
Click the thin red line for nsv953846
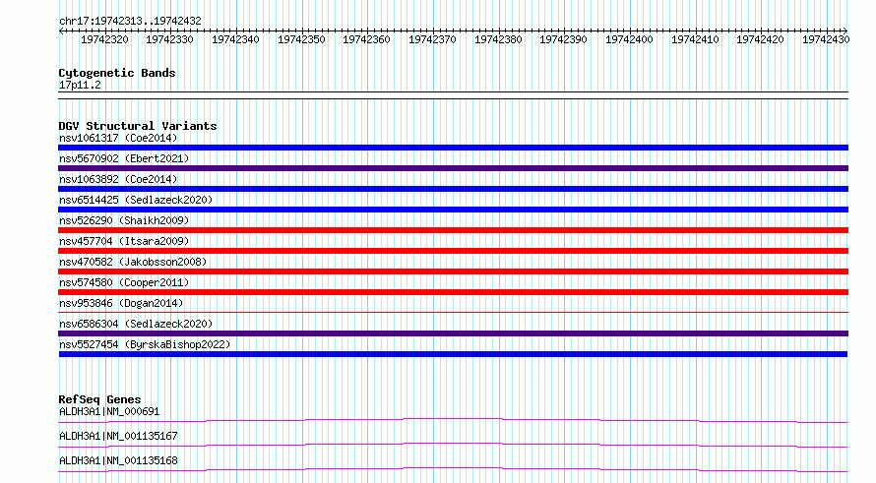pyautogui.click(x=453, y=313)
